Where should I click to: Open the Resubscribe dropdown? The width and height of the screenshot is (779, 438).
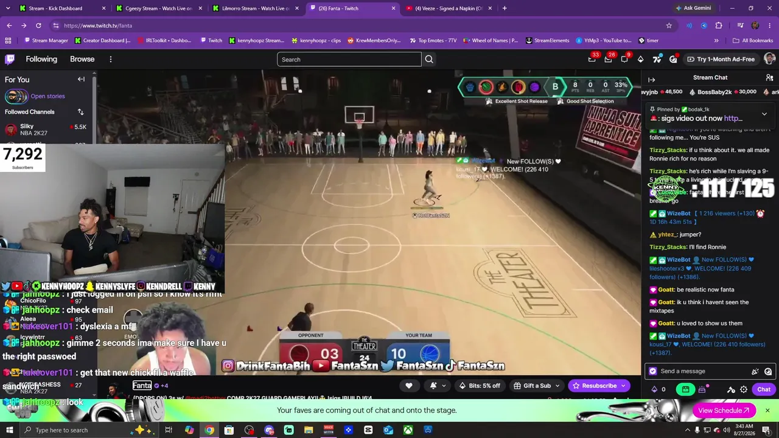(623, 386)
